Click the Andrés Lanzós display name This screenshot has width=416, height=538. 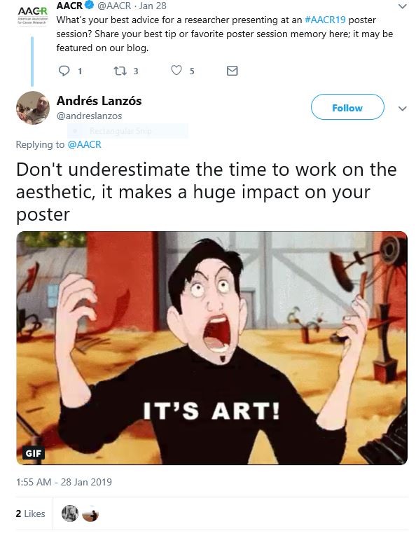coord(99,101)
